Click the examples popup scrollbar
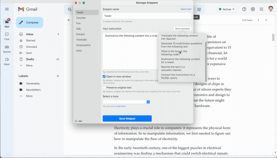The height and width of the screenshot is (158, 277). (206, 61)
